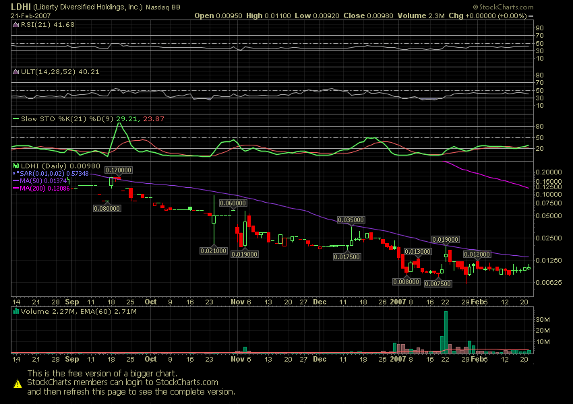Click the LDHI (Daily) candlestick icon

tap(16, 166)
